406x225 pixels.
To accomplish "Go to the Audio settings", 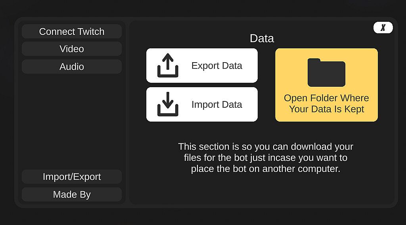I will (72, 67).
